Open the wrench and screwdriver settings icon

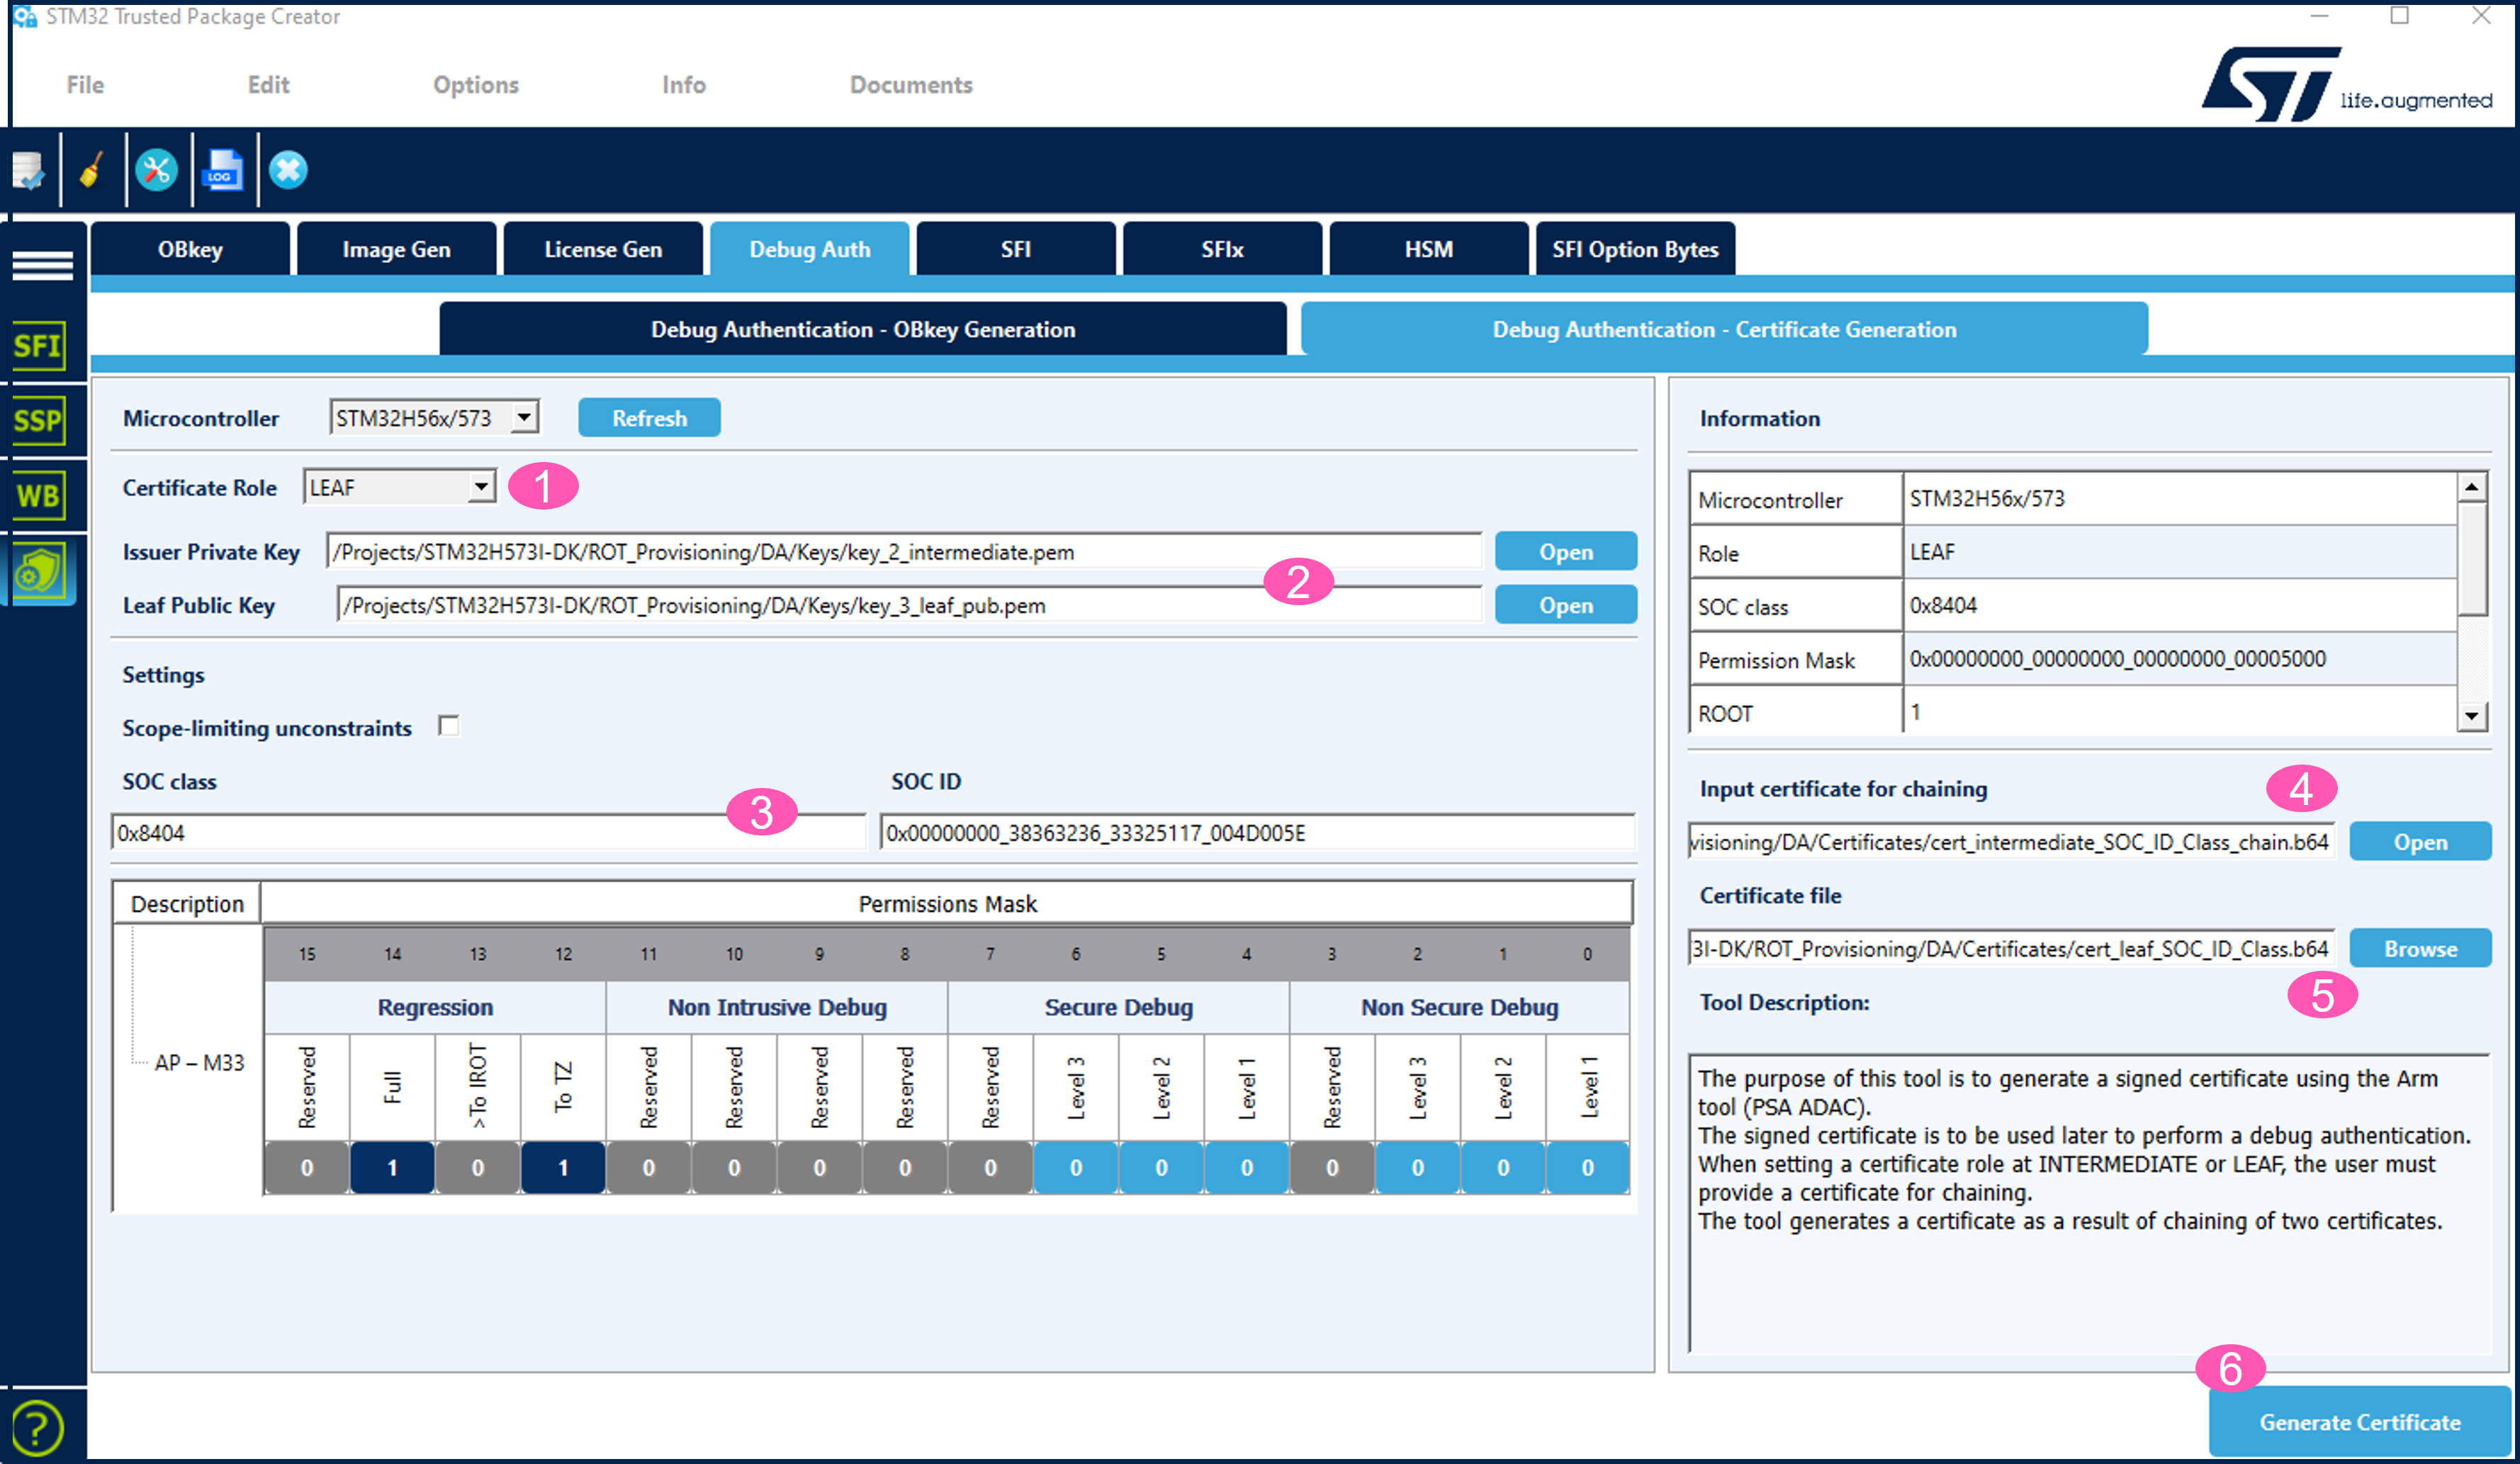coord(157,170)
